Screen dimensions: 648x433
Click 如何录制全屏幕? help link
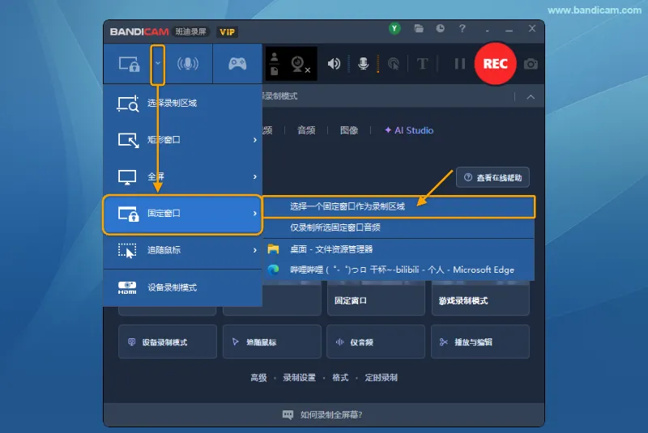click(x=331, y=415)
